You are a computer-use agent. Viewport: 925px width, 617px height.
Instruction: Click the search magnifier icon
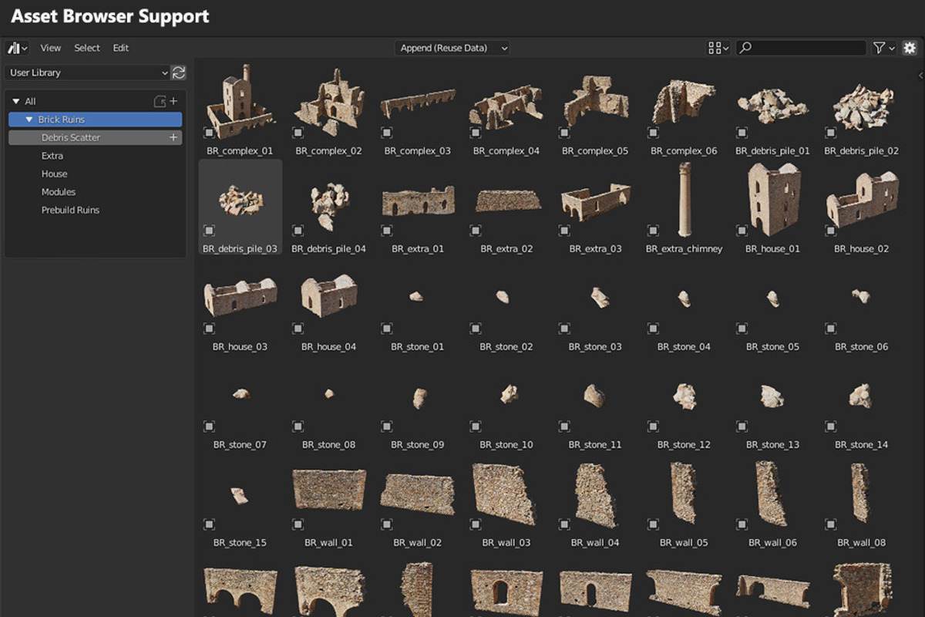coord(745,48)
